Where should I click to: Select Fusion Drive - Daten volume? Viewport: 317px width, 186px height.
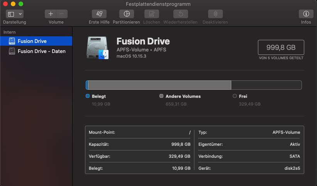[41, 51]
